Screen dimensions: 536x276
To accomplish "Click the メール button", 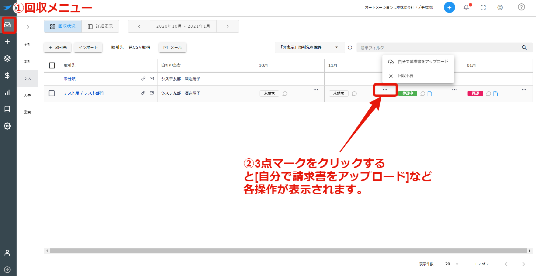I will (173, 47).
